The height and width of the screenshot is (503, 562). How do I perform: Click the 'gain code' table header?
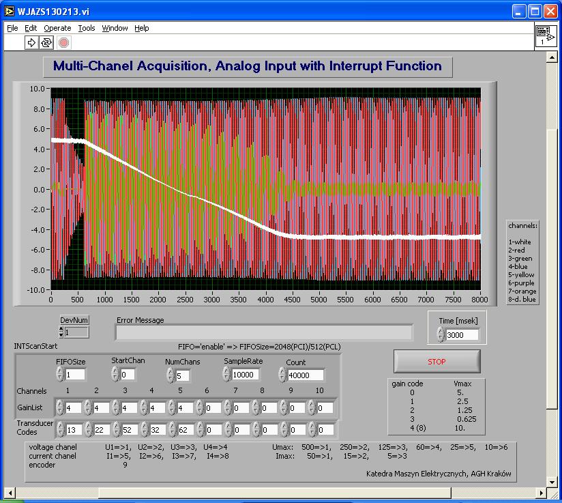click(407, 384)
